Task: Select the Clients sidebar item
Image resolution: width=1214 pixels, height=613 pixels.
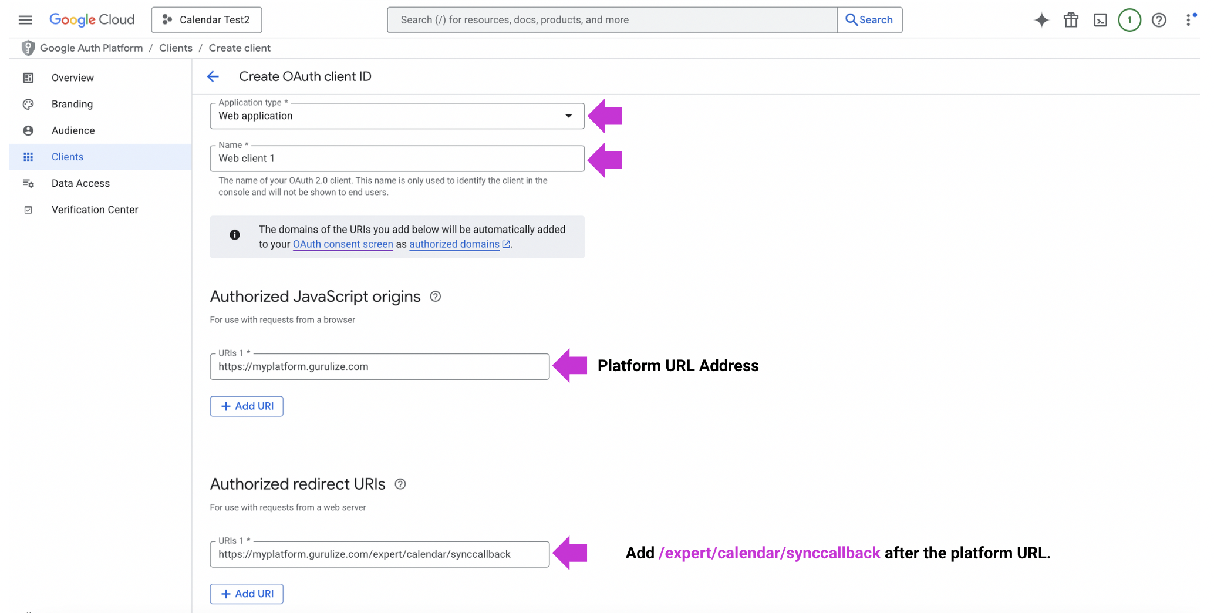Action: 100,157
